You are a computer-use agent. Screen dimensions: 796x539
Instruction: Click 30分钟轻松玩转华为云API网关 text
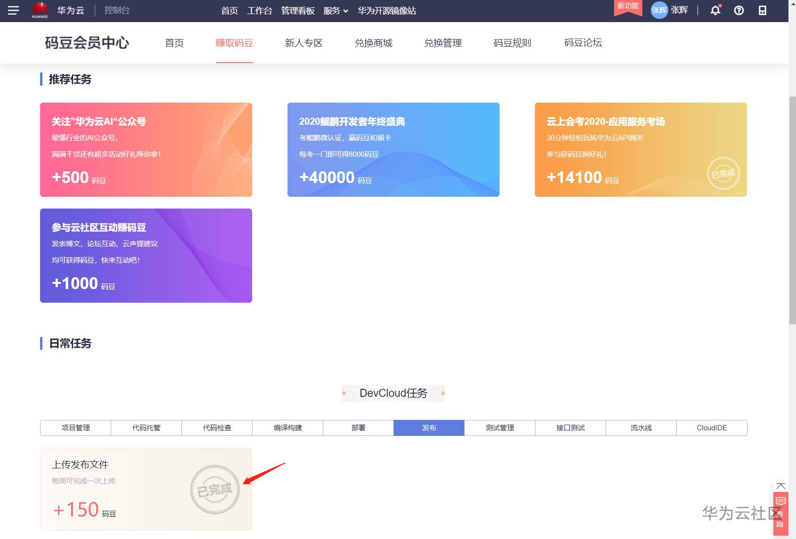[x=595, y=137]
